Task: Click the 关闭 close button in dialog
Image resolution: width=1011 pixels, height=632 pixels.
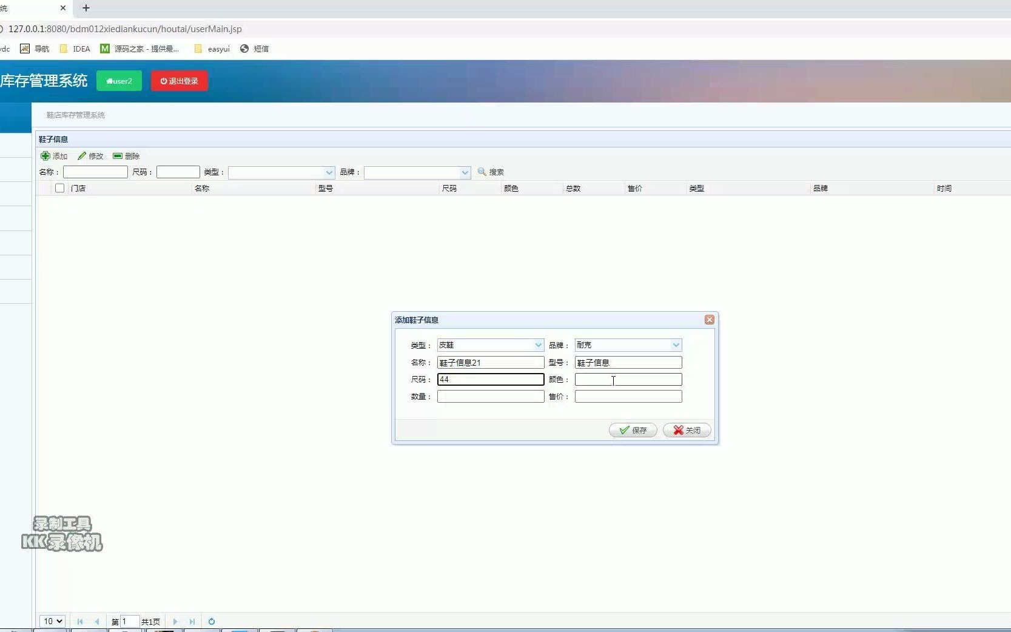Action: 687,430
